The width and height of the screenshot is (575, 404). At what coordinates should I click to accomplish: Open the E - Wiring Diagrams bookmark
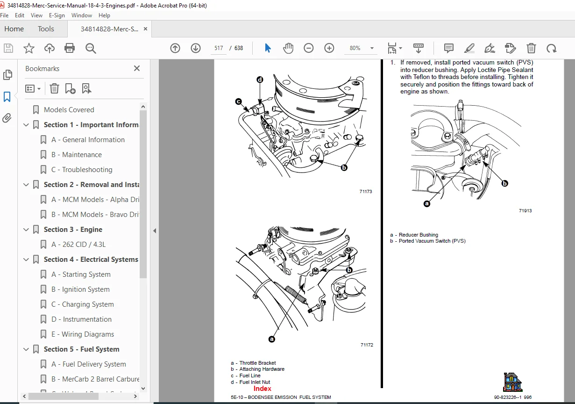click(x=83, y=334)
